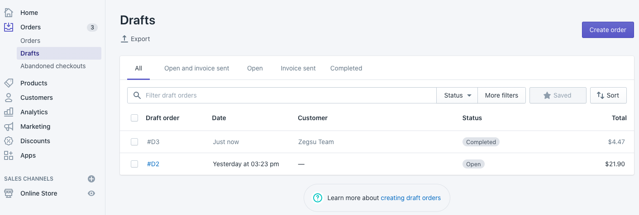Click the Apps grid icon
Image resolution: width=639 pixels, height=215 pixels.
tap(9, 155)
